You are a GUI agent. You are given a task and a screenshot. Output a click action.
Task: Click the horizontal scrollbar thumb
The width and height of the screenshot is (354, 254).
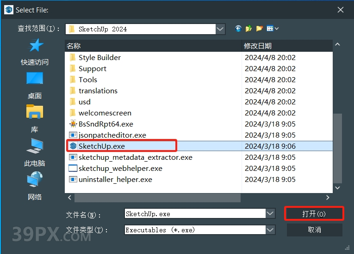[158, 198]
